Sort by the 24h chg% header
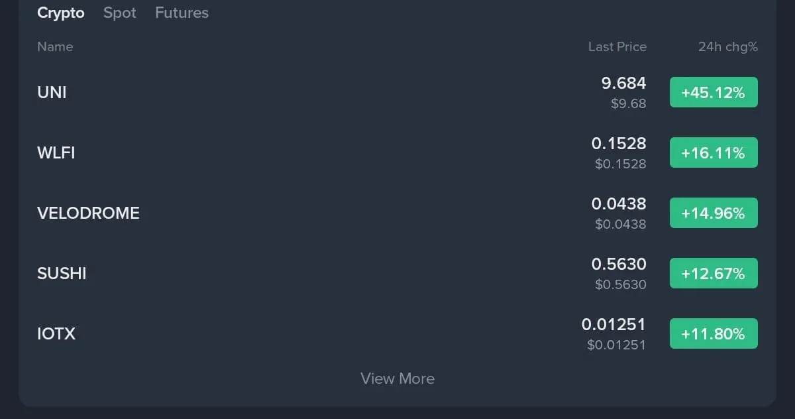This screenshot has height=419, width=795. pyautogui.click(x=728, y=46)
